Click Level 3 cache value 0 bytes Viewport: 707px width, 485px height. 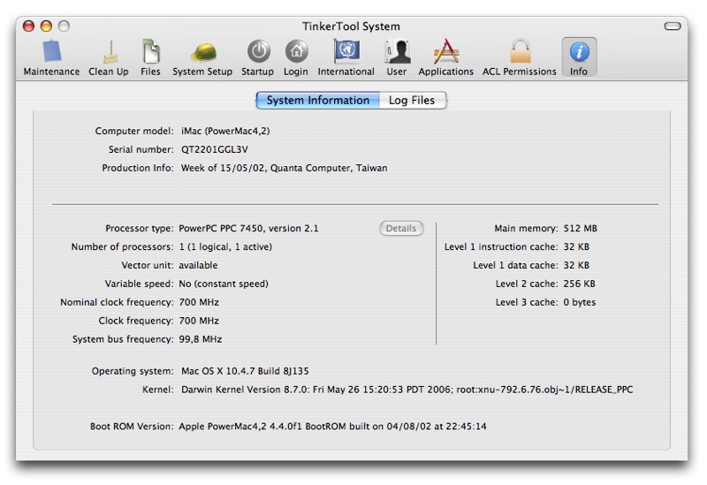pyautogui.click(x=580, y=302)
